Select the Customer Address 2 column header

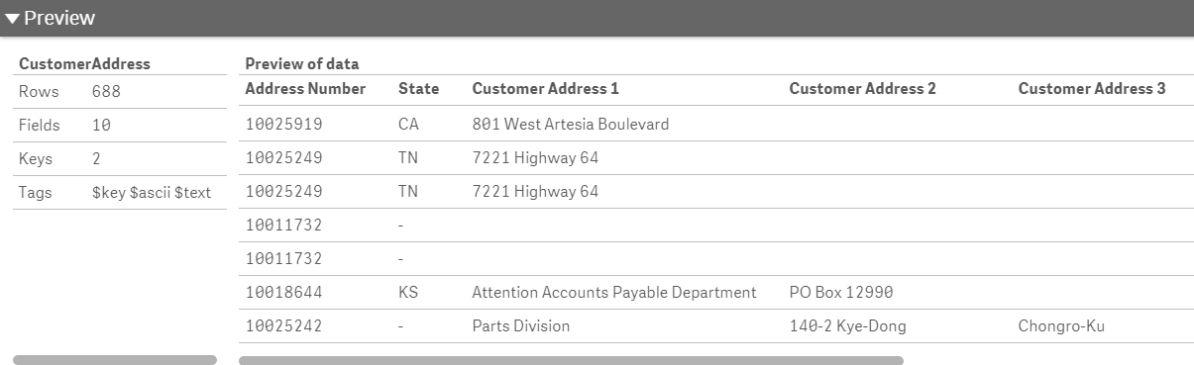[862, 88]
